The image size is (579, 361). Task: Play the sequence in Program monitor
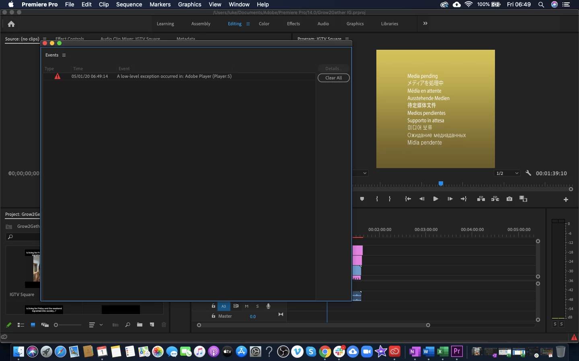point(435,199)
